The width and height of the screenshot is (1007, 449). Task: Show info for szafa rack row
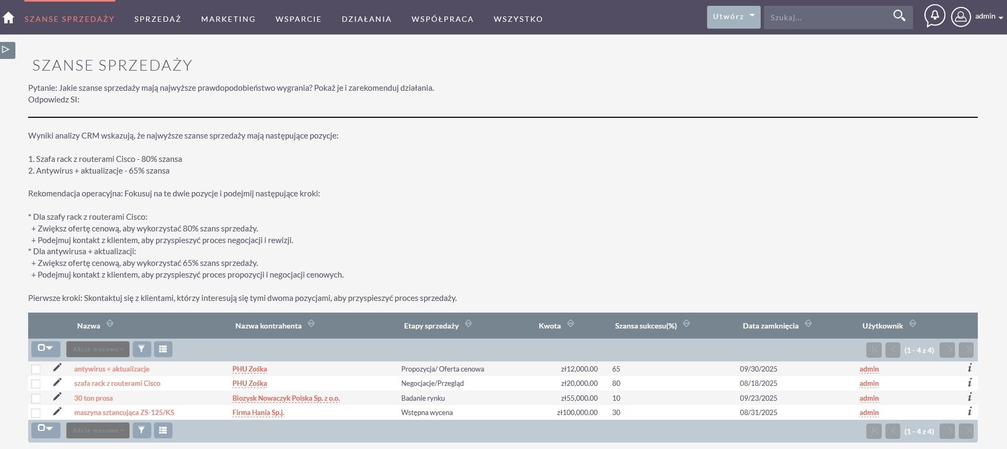[969, 382]
